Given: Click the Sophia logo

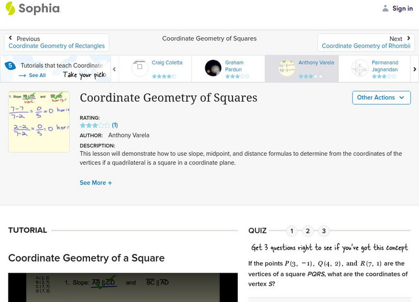Looking at the screenshot, I should 32,8.
